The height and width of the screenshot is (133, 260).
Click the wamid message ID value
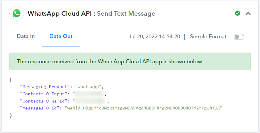click(144, 108)
